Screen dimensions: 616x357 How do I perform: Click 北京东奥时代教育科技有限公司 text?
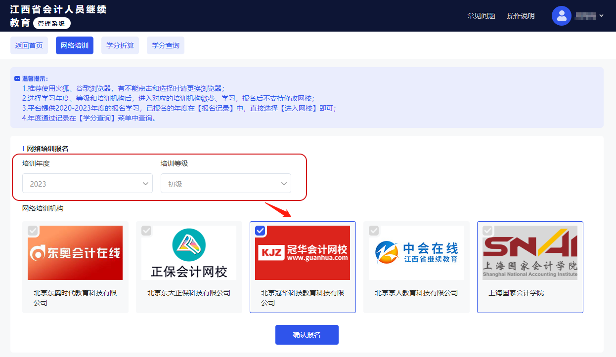pyautogui.click(x=75, y=298)
